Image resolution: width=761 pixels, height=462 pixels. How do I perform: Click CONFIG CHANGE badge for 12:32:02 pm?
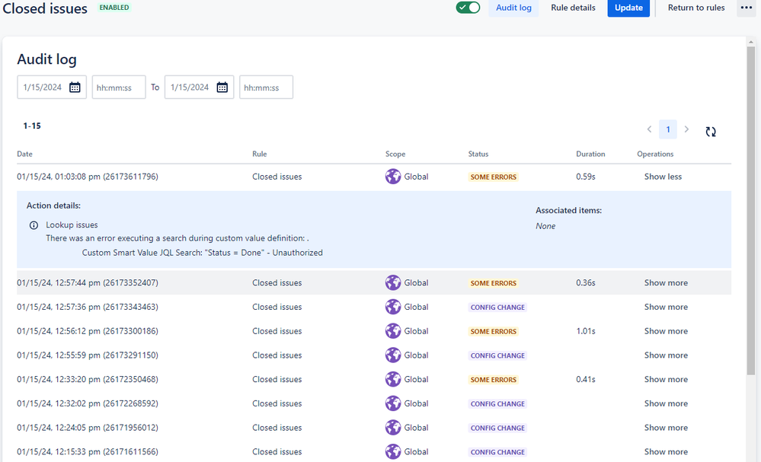point(497,404)
